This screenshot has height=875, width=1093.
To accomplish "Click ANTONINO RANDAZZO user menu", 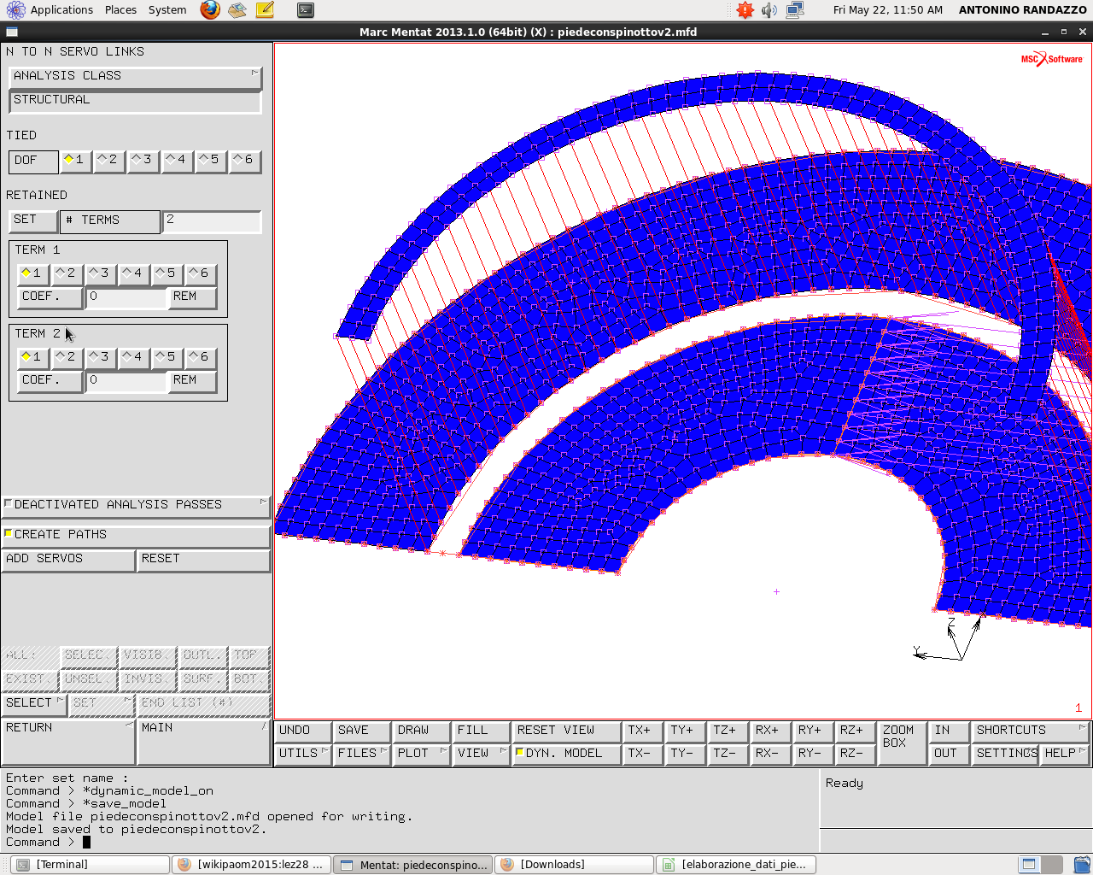I will [x=1023, y=10].
